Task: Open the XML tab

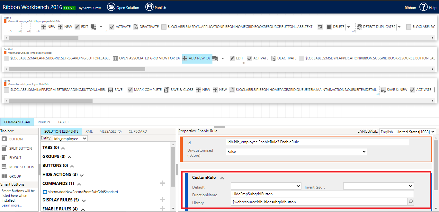Action: point(89,131)
